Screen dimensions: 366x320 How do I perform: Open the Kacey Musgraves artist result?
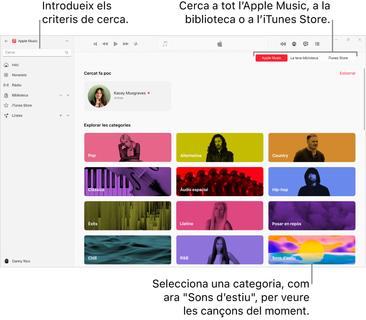pos(127,96)
